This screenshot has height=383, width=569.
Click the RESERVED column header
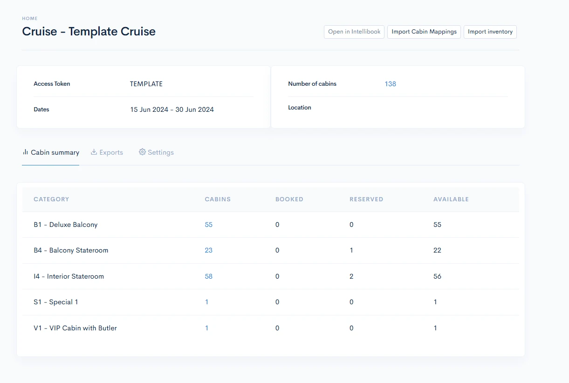366,199
